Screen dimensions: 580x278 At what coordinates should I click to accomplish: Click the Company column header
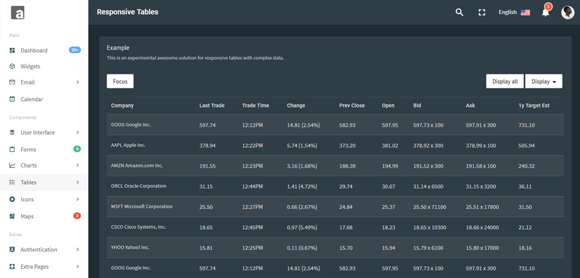123,106
